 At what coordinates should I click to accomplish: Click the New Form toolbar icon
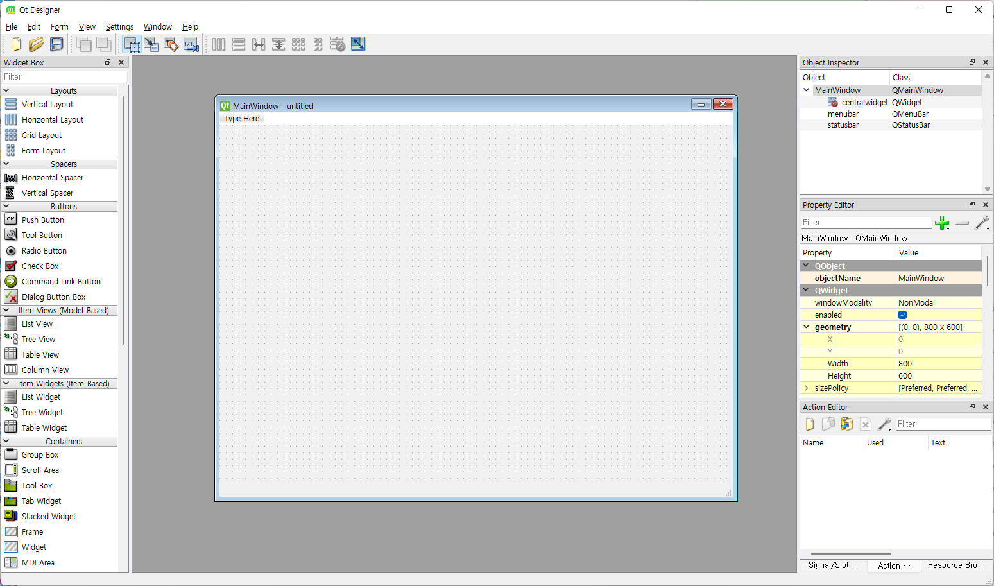[x=17, y=44]
